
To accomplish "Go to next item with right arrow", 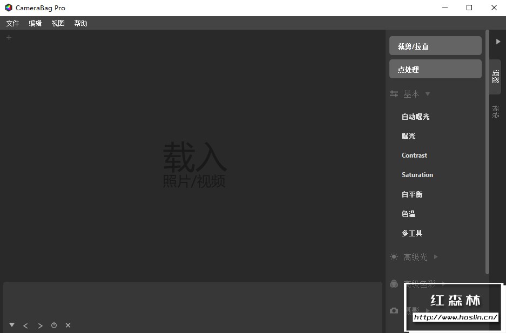I will tap(40, 325).
